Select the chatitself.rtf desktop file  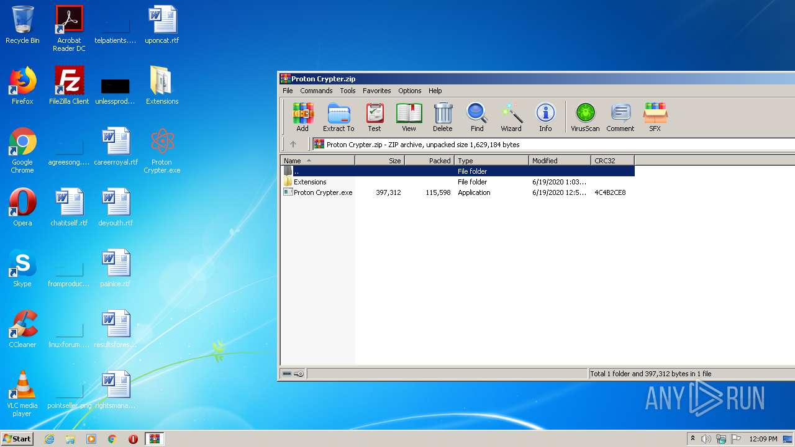tap(69, 207)
